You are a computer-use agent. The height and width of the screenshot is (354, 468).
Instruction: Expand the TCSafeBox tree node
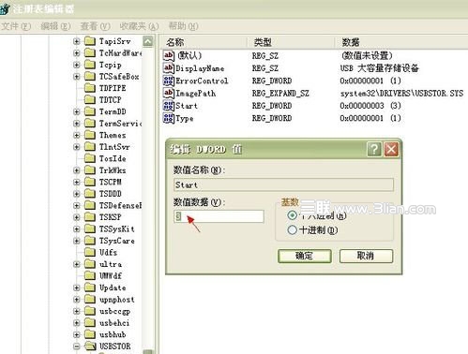[77, 77]
